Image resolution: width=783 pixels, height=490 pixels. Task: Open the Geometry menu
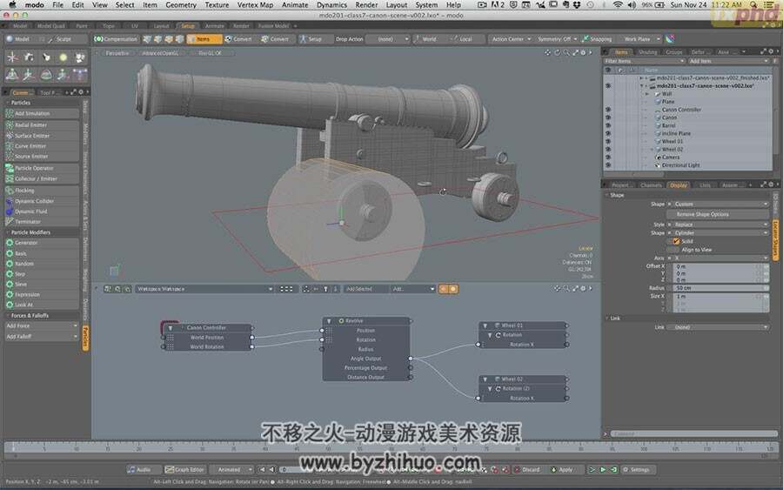click(181, 5)
